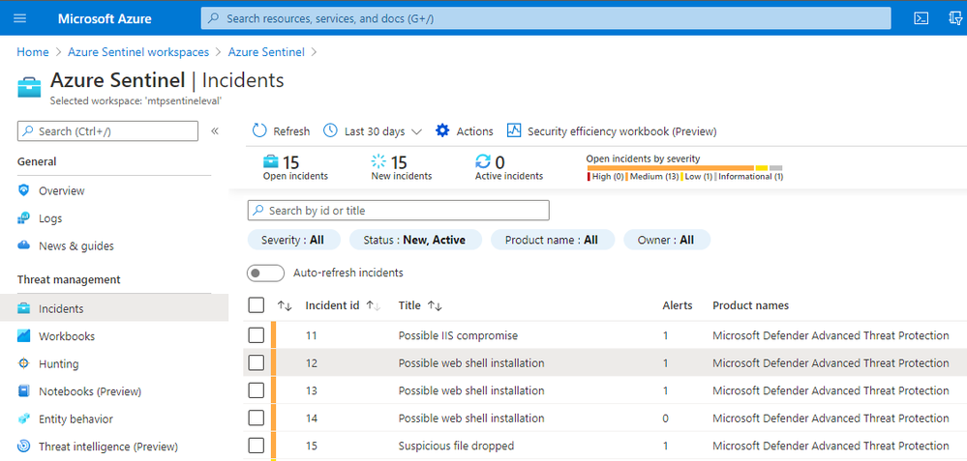Click the Active incidents sync icon
Viewport: 967px width, 461px height.
click(483, 161)
